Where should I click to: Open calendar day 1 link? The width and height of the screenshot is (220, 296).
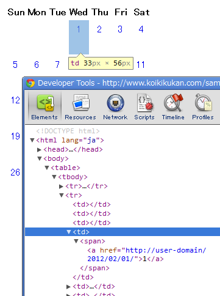pos(79,29)
